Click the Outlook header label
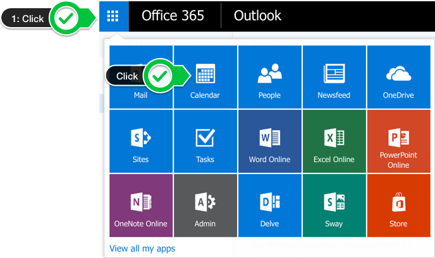This screenshot has width=435, height=258. click(x=257, y=16)
